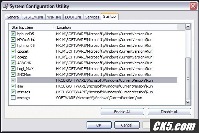The image size is (199, 133).
Task: Click the location path of the hphupd05 row
Action: pyautogui.click(x=104, y=34)
